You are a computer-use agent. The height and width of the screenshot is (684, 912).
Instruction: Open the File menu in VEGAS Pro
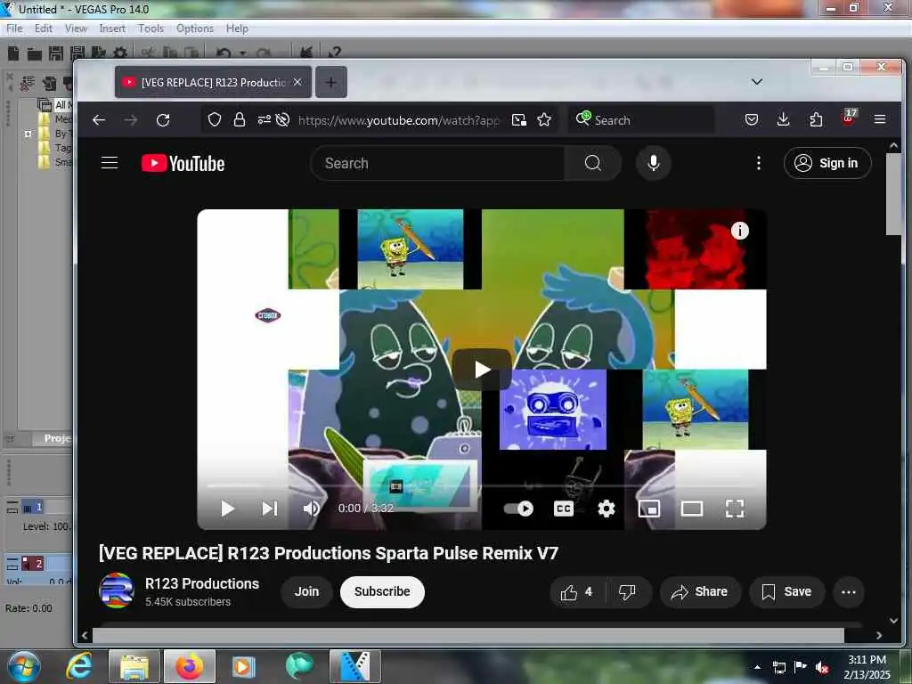tap(14, 28)
